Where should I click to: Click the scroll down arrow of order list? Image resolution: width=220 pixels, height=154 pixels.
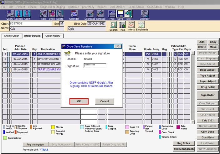pyautogui.click(x=193, y=122)
